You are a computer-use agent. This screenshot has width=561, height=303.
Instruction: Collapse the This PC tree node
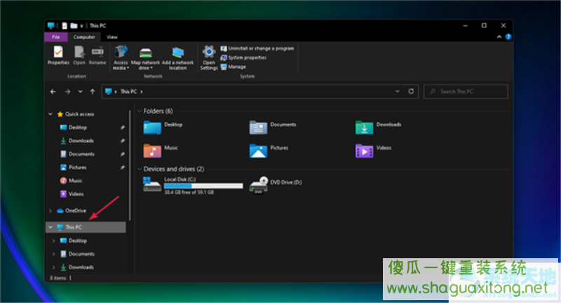click(50, 227)
